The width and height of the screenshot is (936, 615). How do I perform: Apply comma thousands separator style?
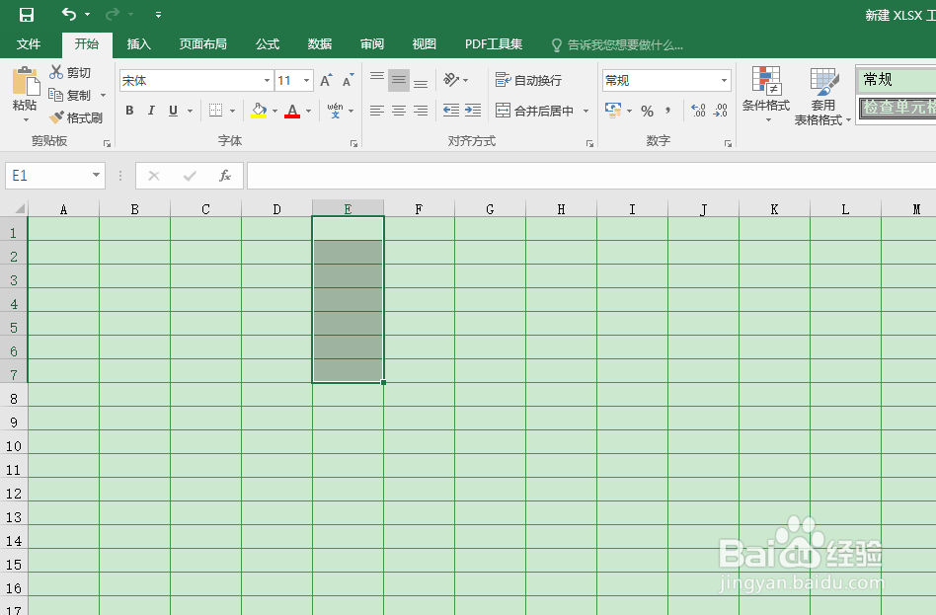pos(668,111)
